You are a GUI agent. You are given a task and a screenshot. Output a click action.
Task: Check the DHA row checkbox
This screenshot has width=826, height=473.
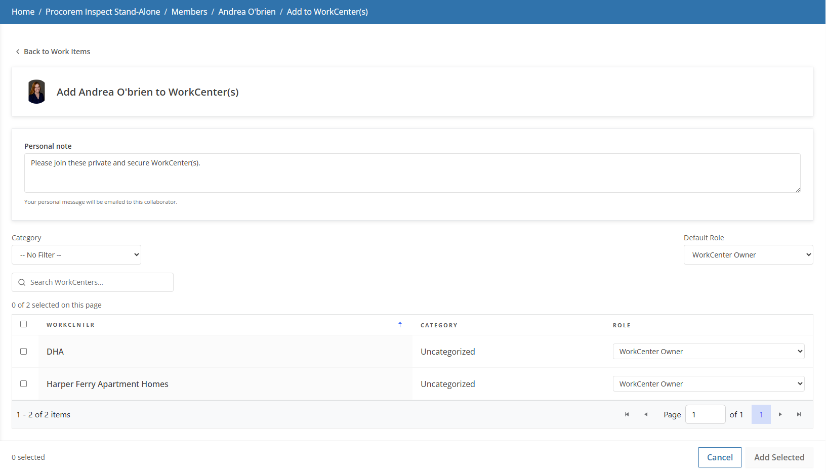[x=23, y=351]
